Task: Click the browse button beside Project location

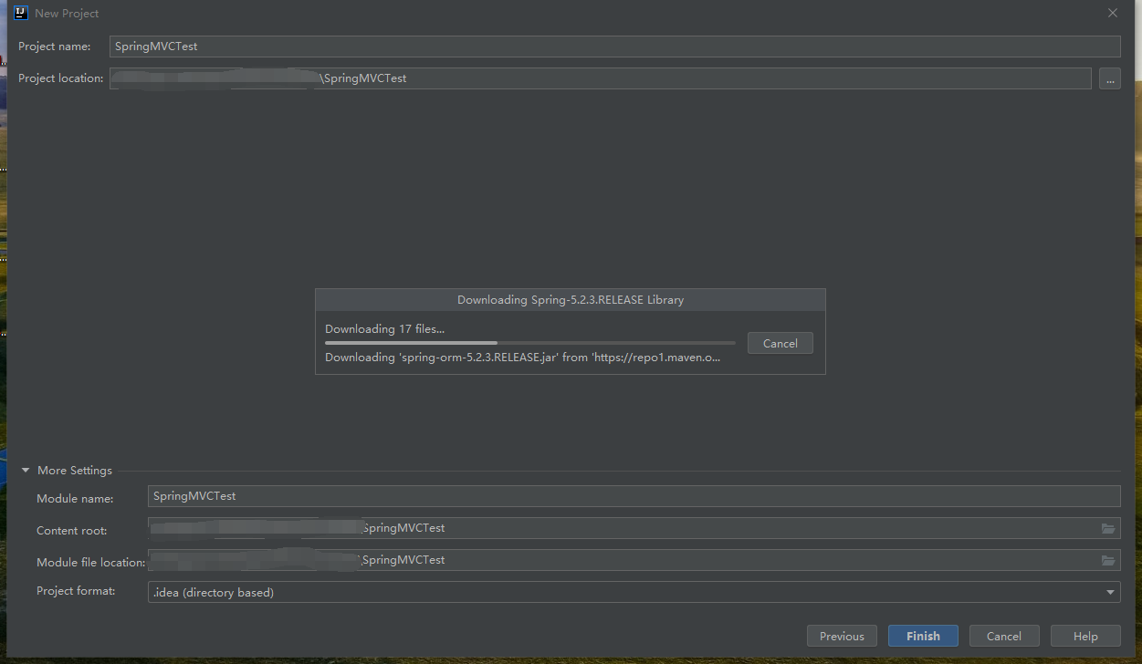Action: click(1110, 78)
